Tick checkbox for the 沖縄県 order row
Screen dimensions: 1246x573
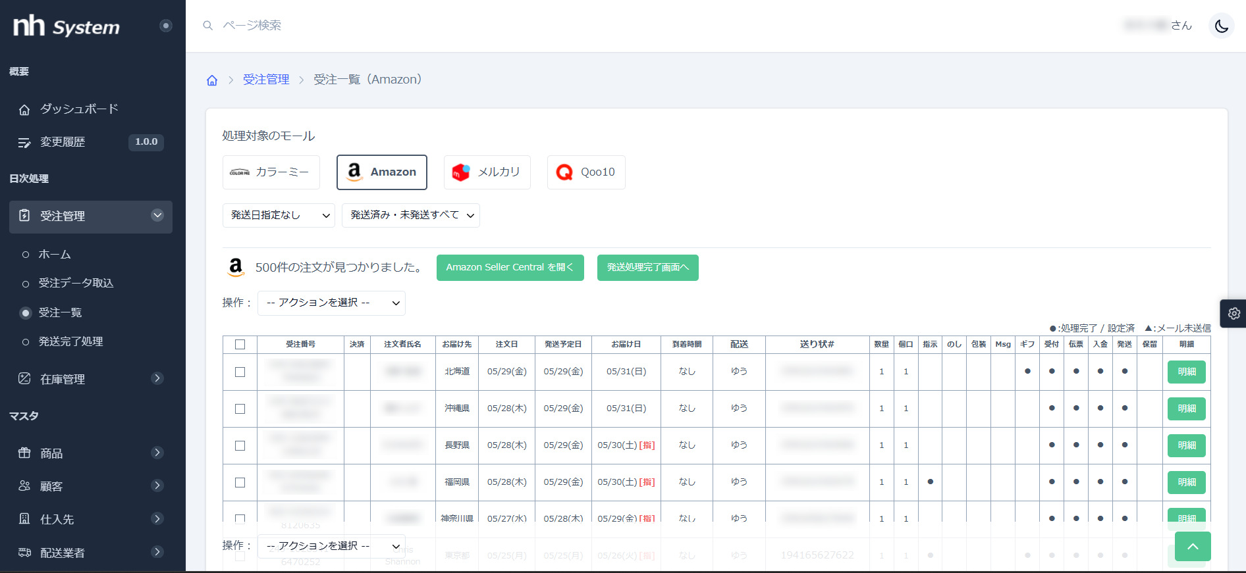pos(240,409)
